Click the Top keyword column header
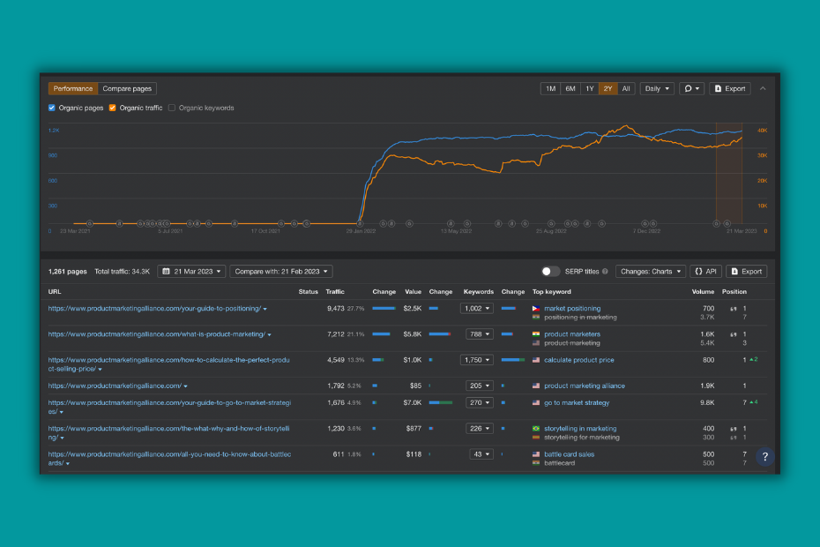Viewport: 820px width, 547px height. (551, 291)
